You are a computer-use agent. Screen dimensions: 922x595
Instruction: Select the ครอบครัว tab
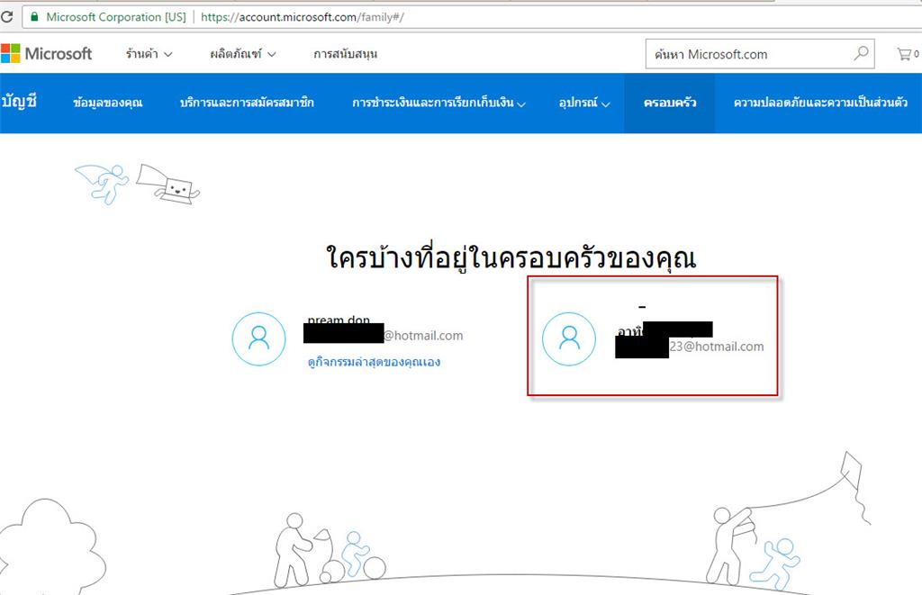point(670,103)
